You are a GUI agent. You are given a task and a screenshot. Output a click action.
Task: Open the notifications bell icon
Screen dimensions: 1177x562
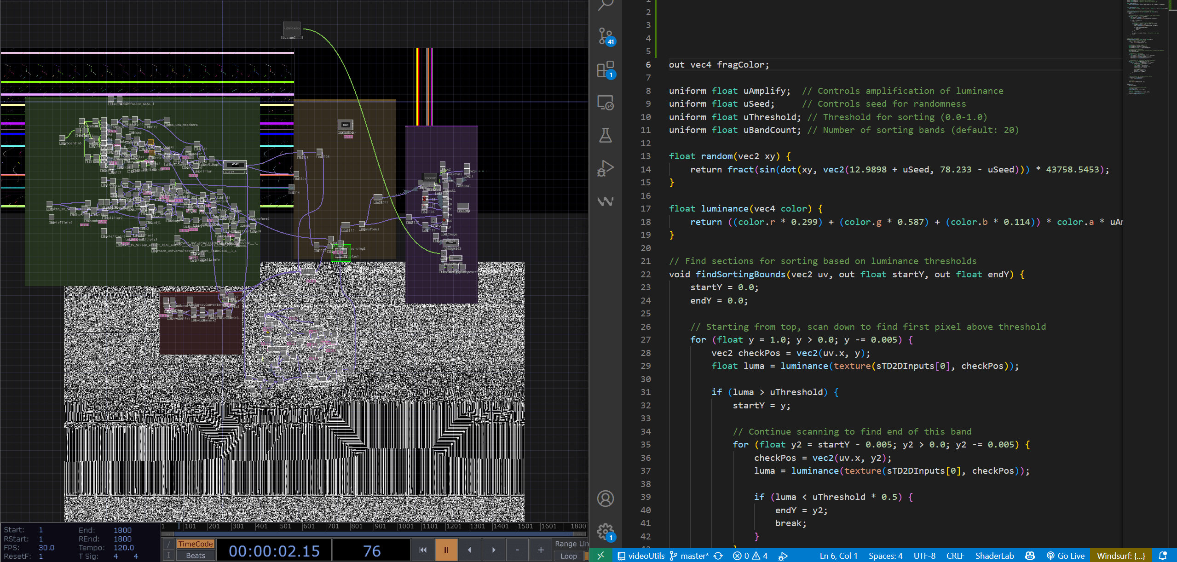pyautogui.click(x=1163, y=556)
